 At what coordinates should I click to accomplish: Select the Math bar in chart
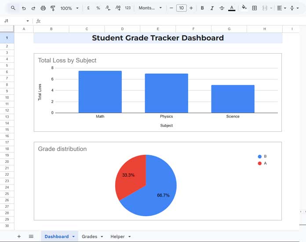[100, 92]
